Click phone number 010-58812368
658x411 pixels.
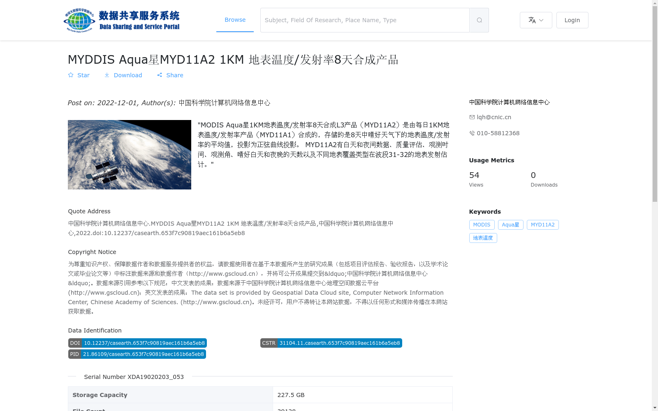[498, 133]
